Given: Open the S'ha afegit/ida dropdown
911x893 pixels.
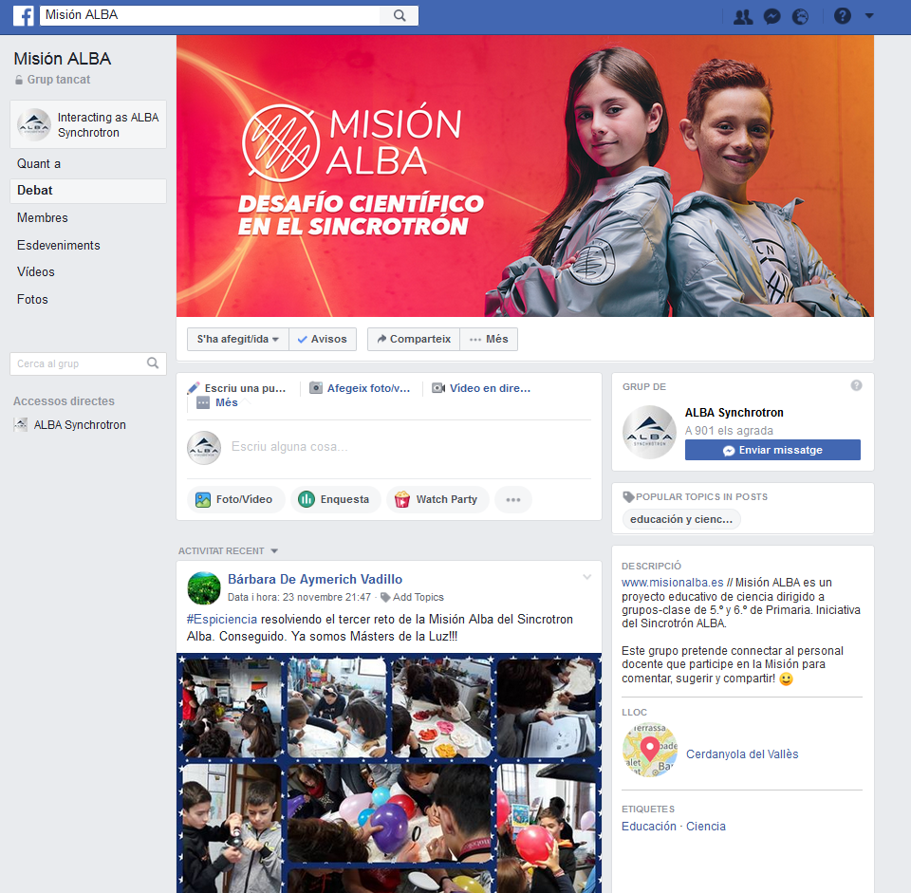Looking at the screenshot, I should [238, 340].
